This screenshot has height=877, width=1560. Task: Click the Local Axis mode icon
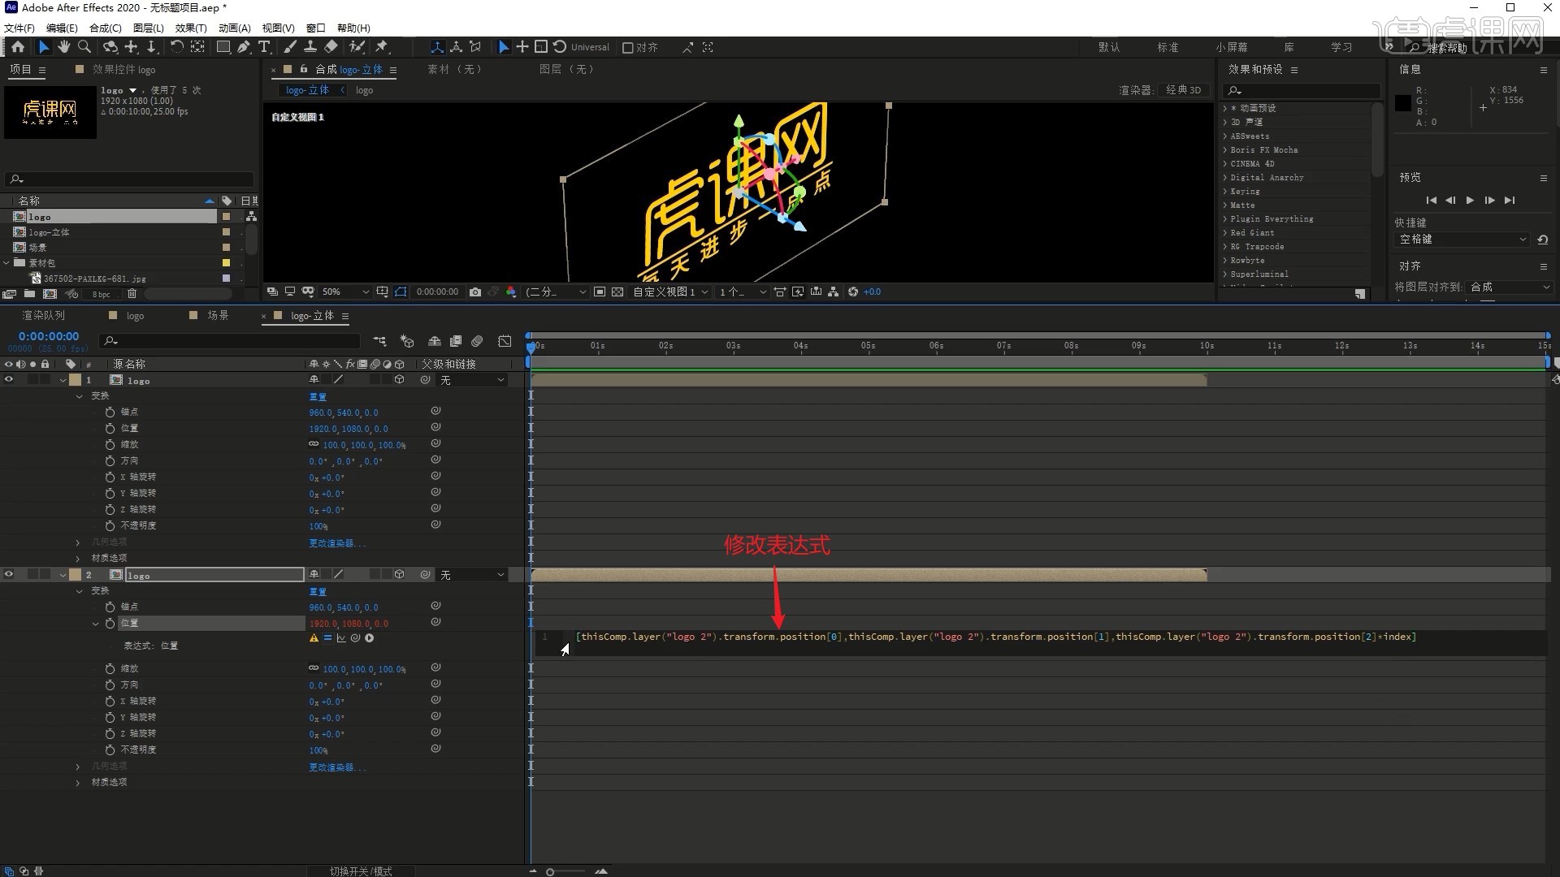point(437,47)
